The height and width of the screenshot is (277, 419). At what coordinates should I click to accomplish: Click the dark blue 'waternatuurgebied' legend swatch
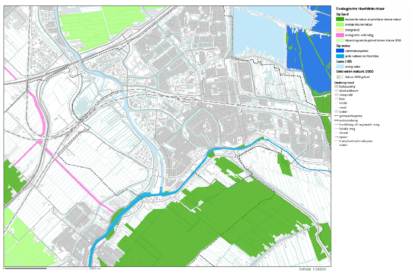(x=339, y=51)
